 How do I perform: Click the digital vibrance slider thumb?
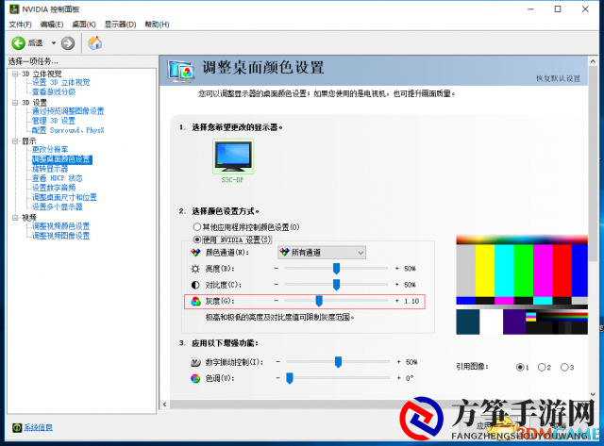(x=338, y=362)
